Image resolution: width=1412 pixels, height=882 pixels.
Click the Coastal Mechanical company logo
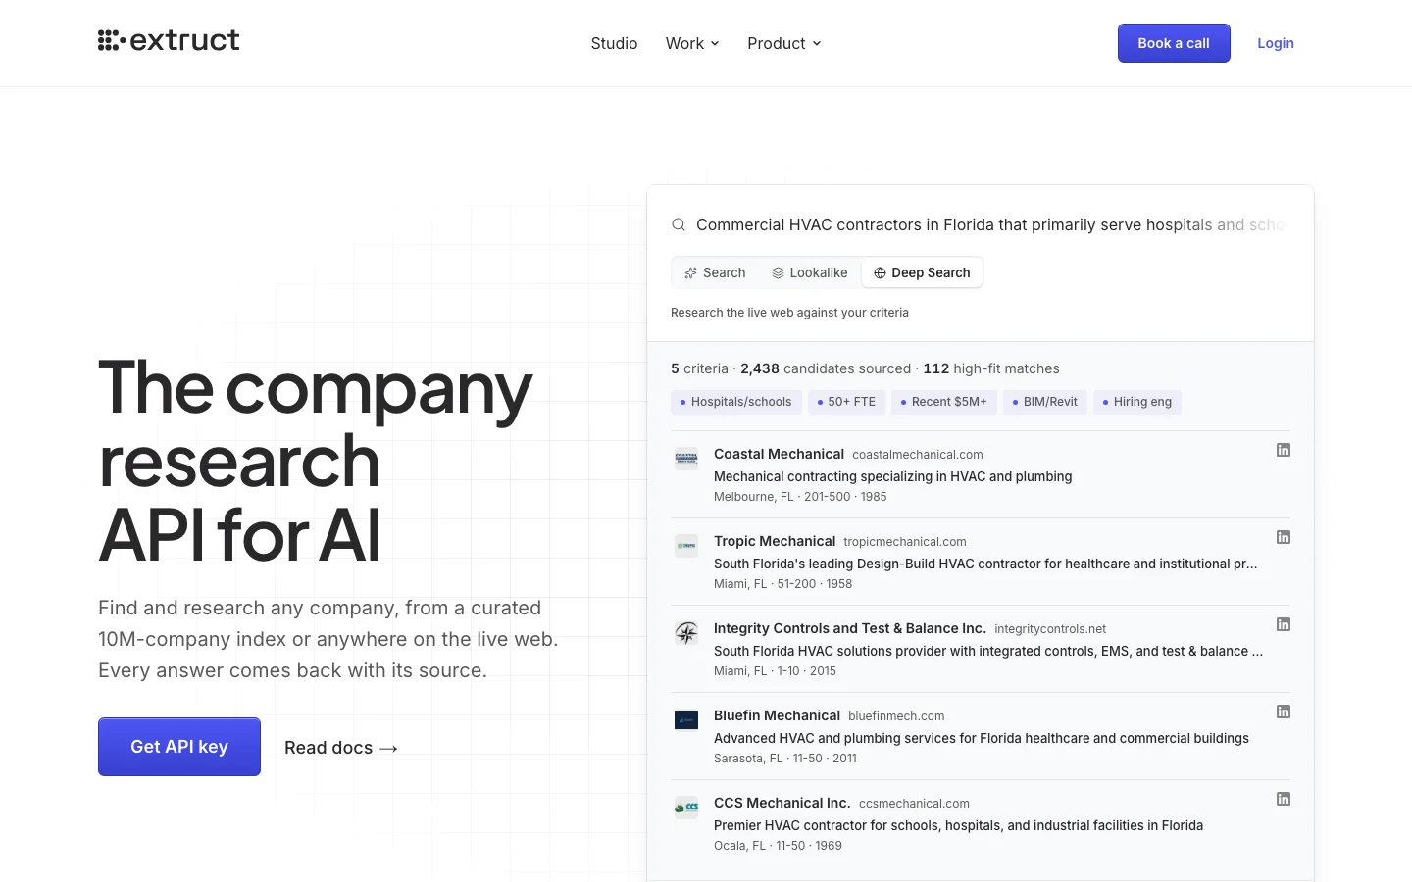click(x=686, y=459)
